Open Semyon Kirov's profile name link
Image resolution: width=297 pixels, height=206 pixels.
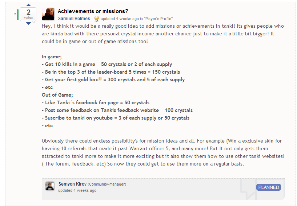click(72, 184)
